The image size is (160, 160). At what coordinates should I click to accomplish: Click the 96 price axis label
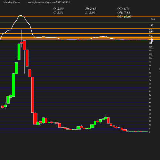point(150,62)
